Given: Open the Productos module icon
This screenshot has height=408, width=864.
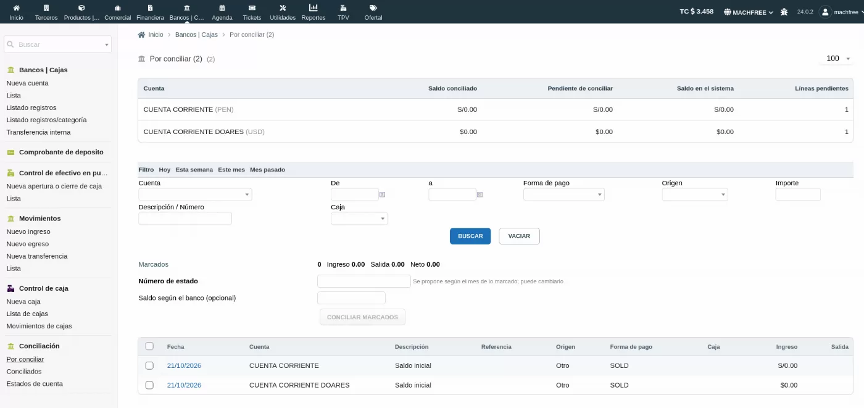Looking at the screenshot, I should click(x=81, y=8).
